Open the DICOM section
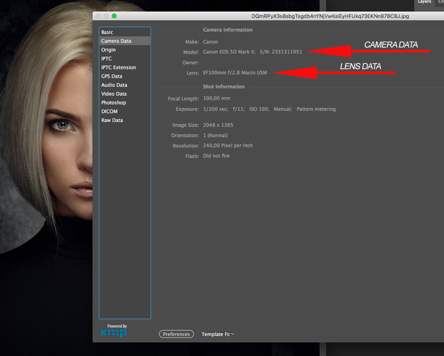This screenshot has width=444, height=356. 125,111
